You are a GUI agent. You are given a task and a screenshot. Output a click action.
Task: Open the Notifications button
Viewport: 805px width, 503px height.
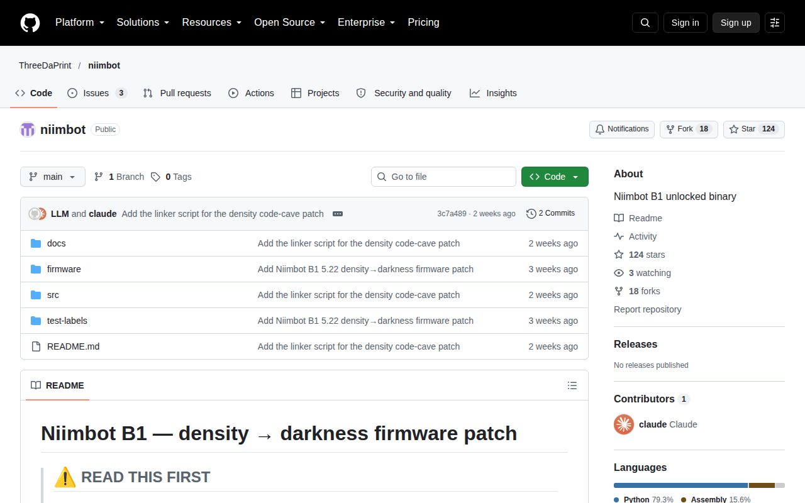point(622,129)
